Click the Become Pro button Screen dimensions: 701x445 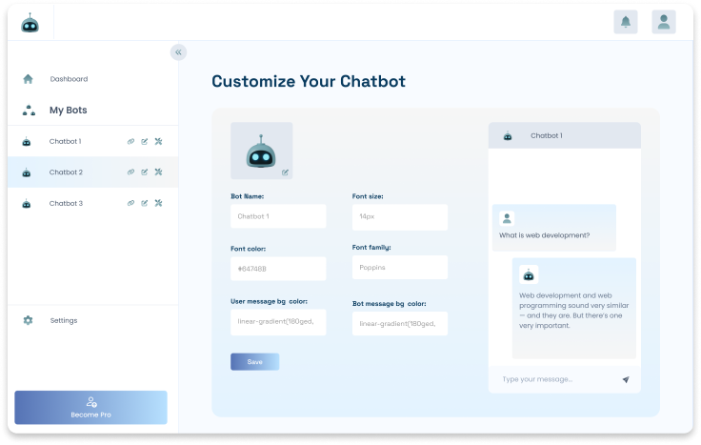point(90,408)
